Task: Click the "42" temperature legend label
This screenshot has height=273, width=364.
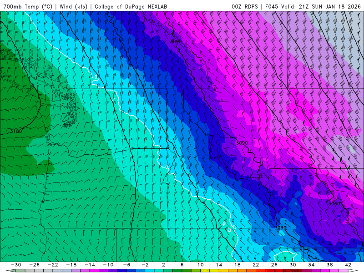Action: pyautogui.click(x=348, y=265)
